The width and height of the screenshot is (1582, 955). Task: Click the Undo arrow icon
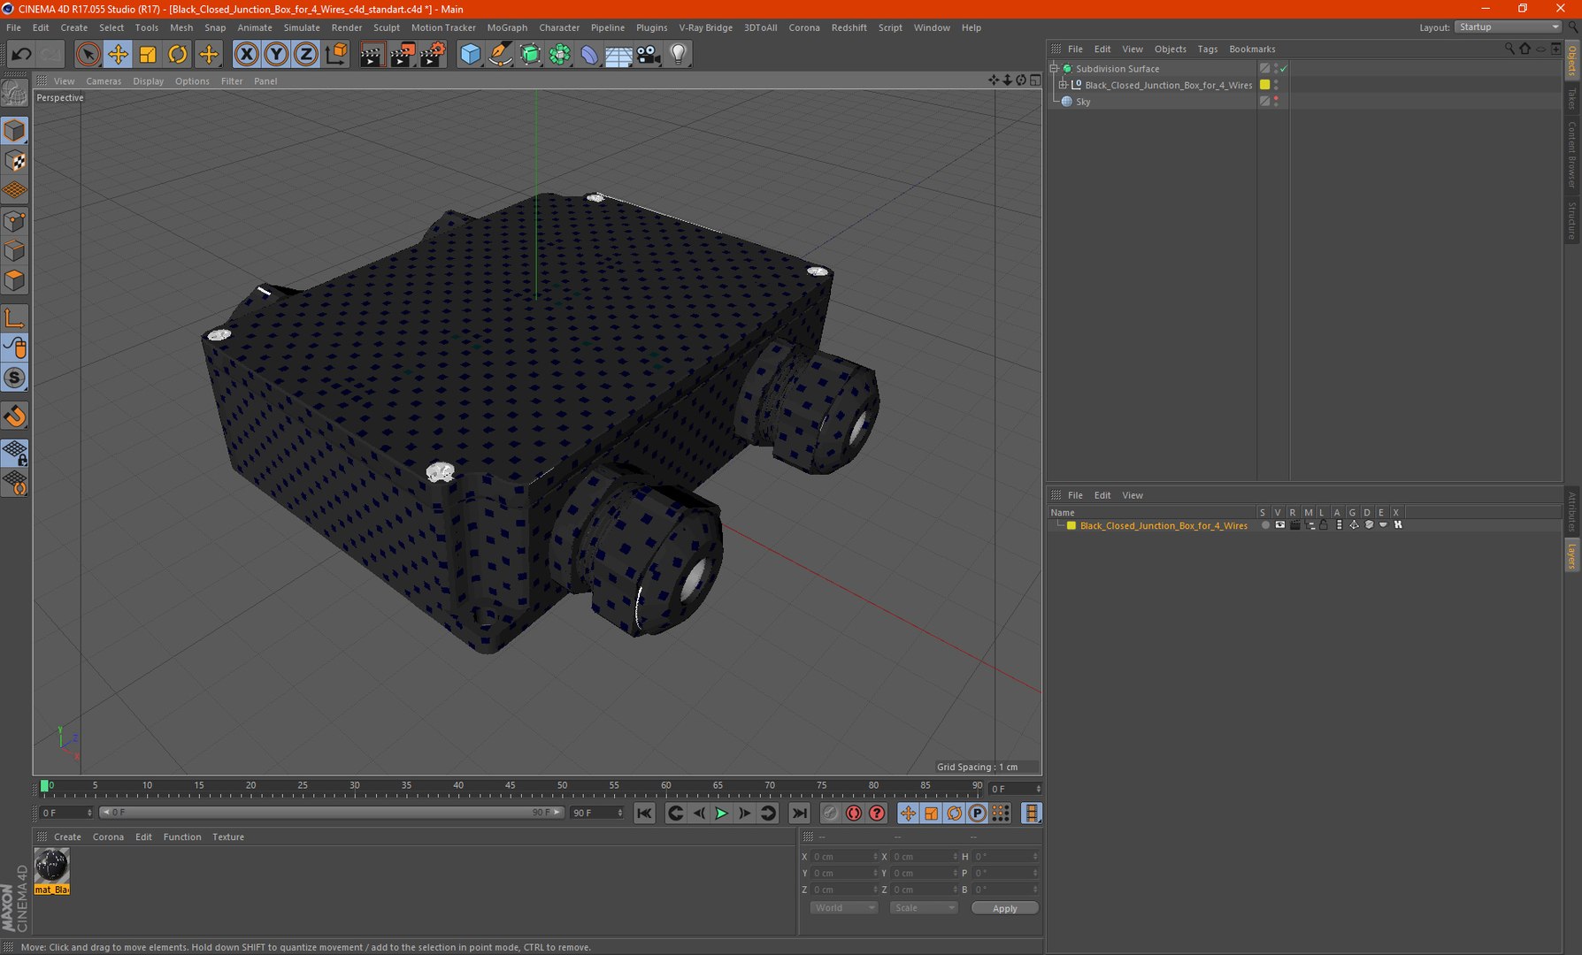tap(21, 55)
